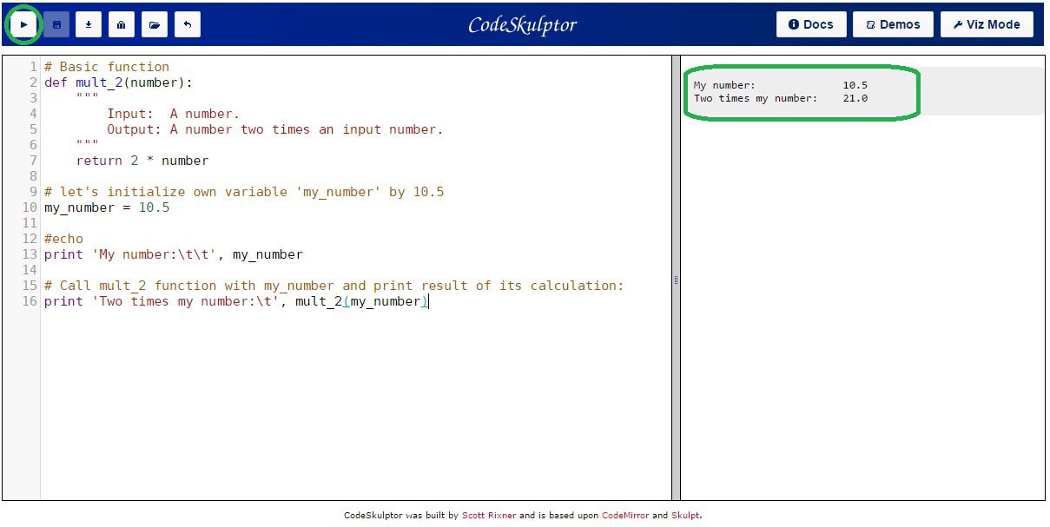Viewport: 1050px width, 527px height.
Task: Follow the Scott Rixner link
Action: click(x=489, y=516)
